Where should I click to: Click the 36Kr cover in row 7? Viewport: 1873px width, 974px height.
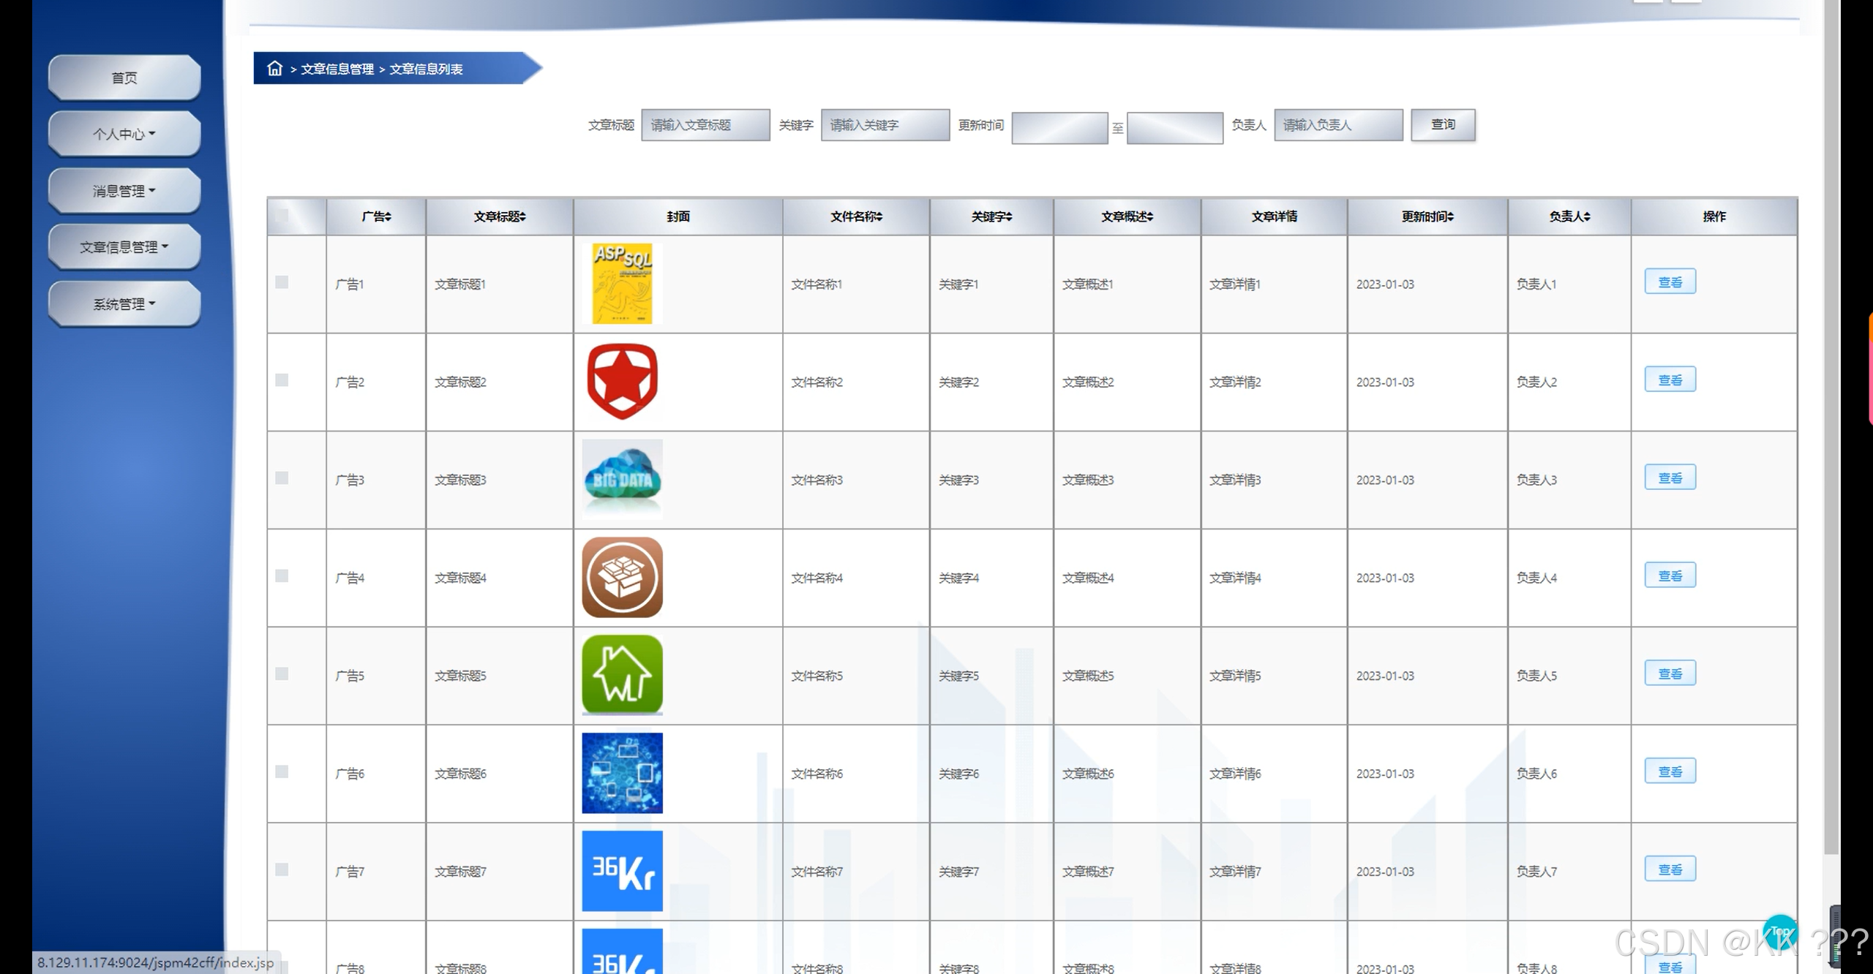622,871
